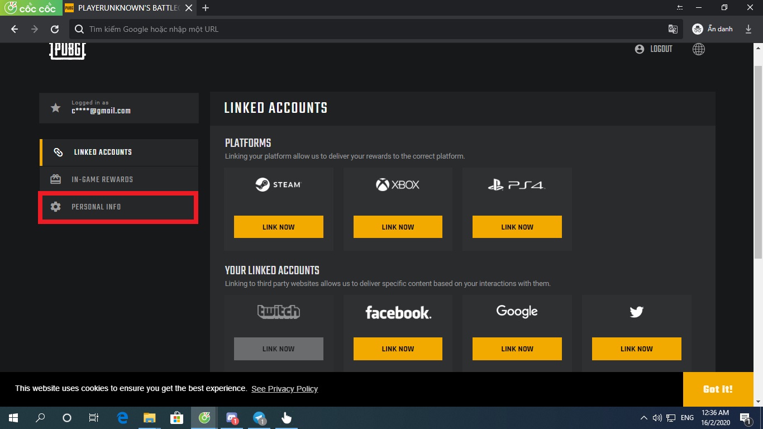Link your Twitter account now
Image resolution: width=763 pixels, height=429 pixels.
tap(637, 349)
